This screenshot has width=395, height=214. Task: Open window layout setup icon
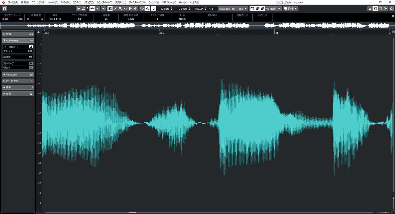pyautogui.click(x=386, y=9)
